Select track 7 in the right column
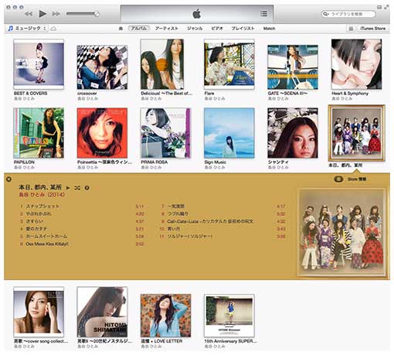The image size is (394, 355). click(222, 207)
